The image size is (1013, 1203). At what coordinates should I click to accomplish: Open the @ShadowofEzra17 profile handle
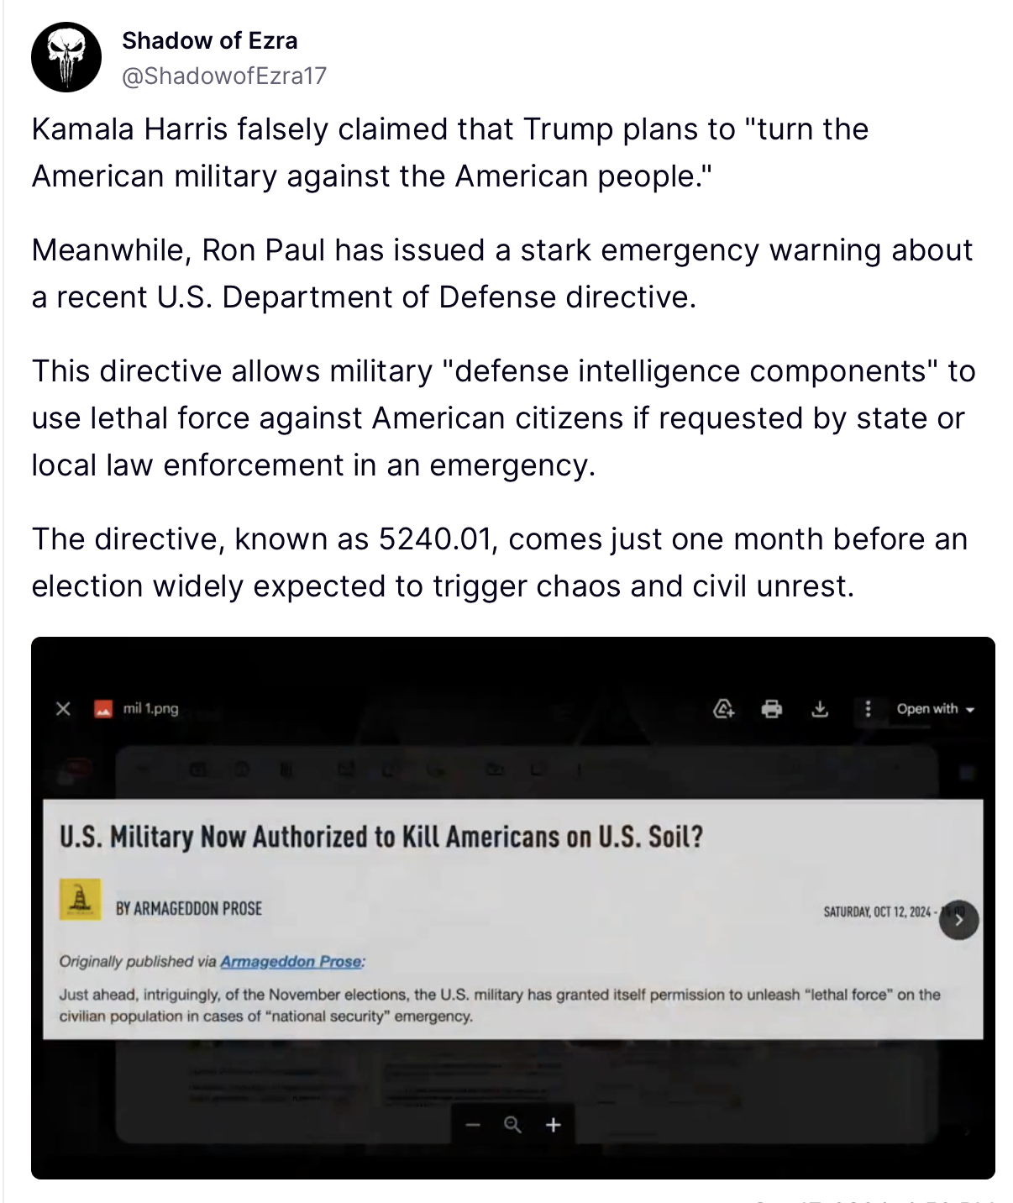pyautogui.click(x=223, y=76)
